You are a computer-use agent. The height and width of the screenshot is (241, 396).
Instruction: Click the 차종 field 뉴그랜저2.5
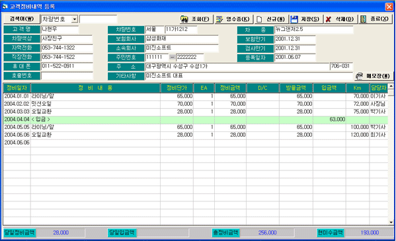click(313, 30)
